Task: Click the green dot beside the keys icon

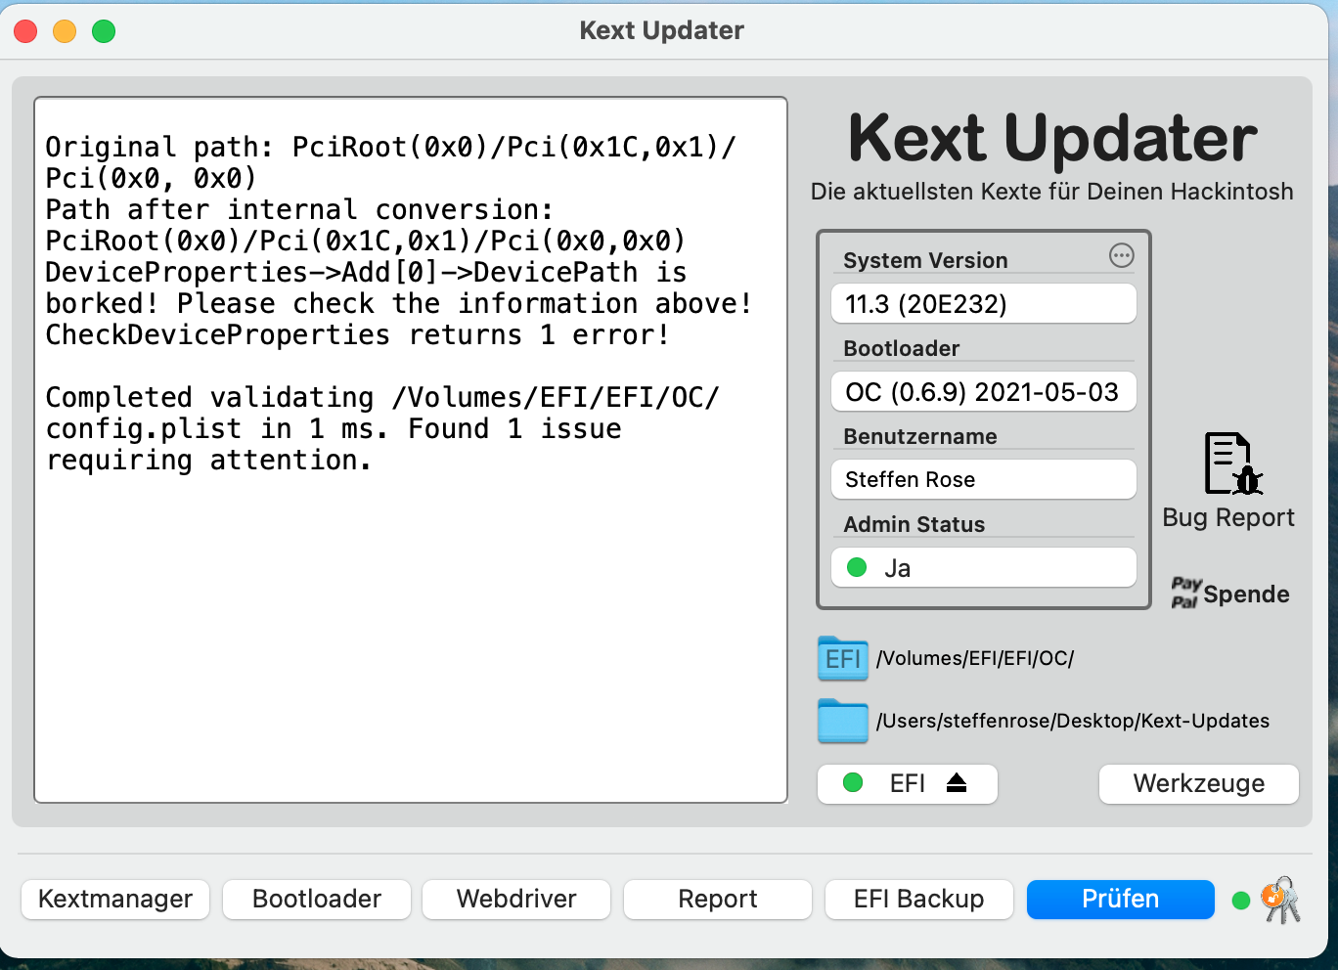Action: tap(1241, 901)
